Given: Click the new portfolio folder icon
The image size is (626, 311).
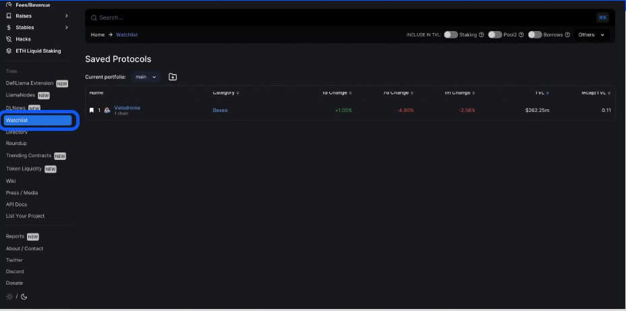Looking at the screenshot, I should pyautogui.click(x=173, y=77).
